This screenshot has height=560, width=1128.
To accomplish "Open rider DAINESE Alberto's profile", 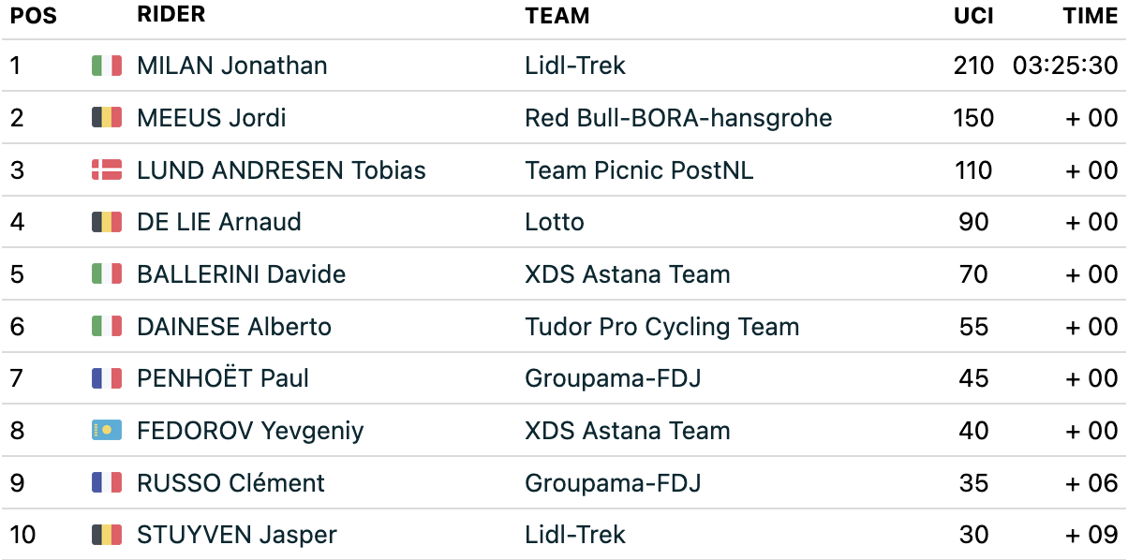I will tap(234, 327).
